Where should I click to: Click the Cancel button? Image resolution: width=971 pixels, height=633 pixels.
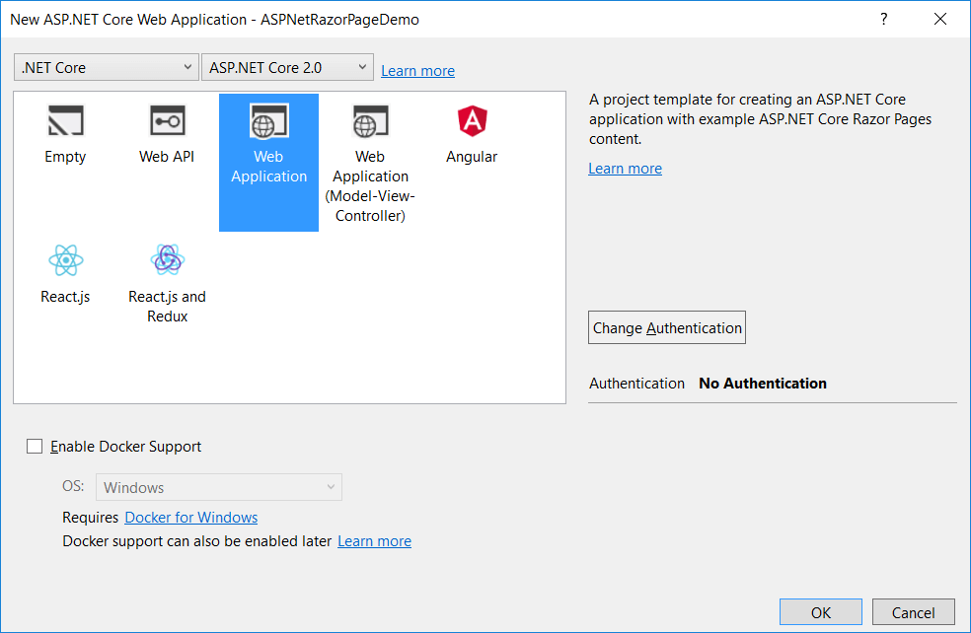(x=914, y=612)
